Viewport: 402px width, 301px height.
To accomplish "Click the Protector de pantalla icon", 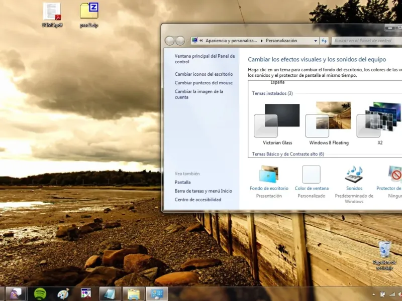I will click(x=394, y=174).
